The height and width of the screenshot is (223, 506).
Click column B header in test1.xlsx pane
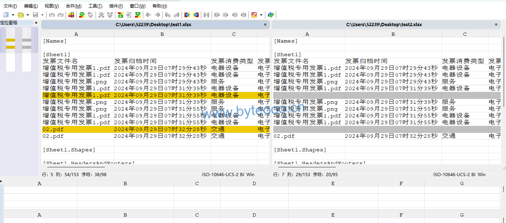point(162,34)
